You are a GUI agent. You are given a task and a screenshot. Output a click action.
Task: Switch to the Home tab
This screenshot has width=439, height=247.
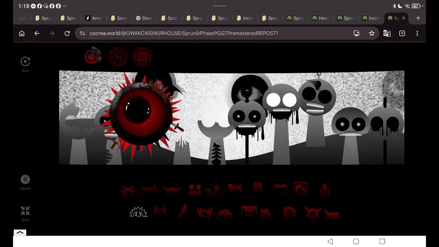tap(321, 18)
